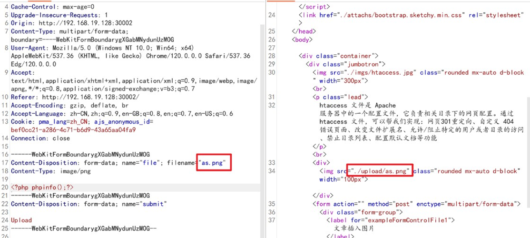Click the </script> closing tag in response

point(314,7)
